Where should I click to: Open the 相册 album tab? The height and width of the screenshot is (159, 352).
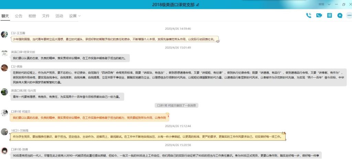pyautogui.click(x=32, y=16)
